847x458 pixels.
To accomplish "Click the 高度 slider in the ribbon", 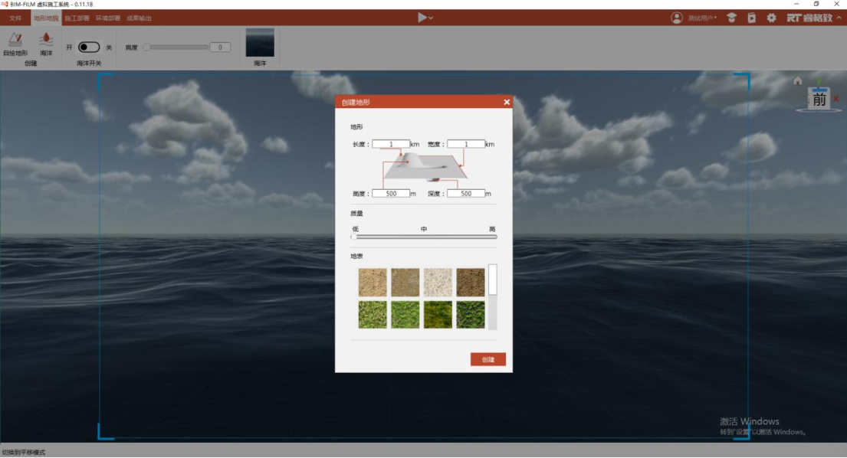I will pos(176,47).
